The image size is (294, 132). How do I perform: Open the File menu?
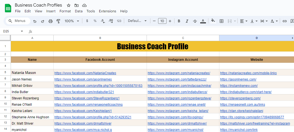(x=18, y=11)
